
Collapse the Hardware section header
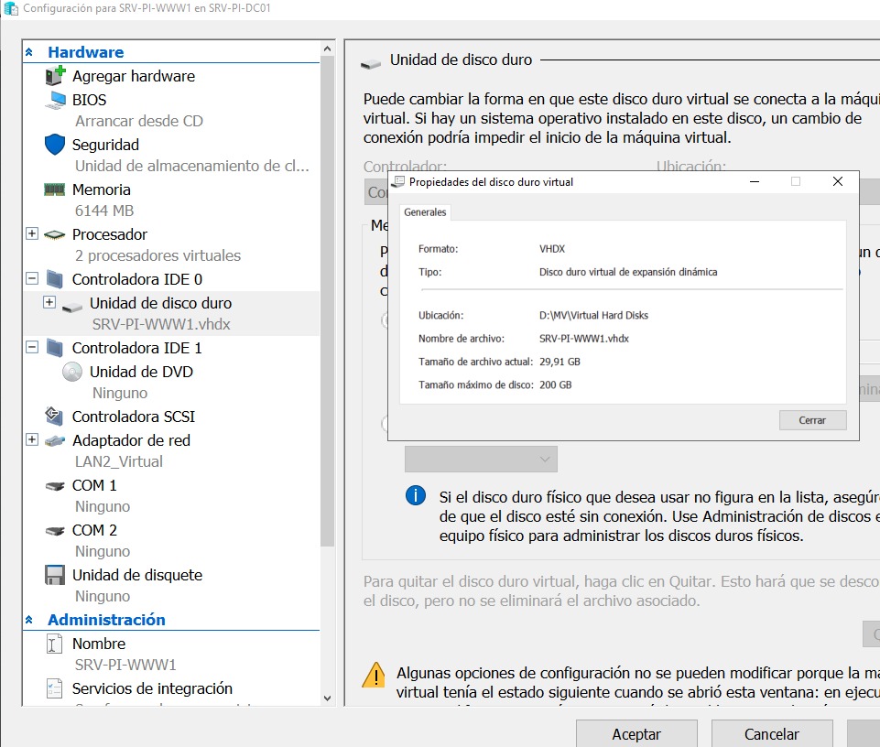click(x=29, y=53)
